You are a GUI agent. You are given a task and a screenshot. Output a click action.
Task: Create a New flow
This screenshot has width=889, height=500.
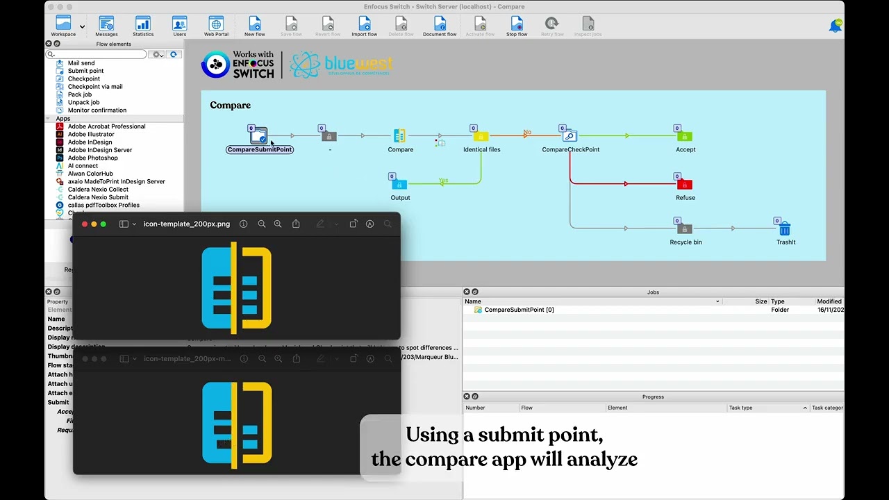coord(255,26)
